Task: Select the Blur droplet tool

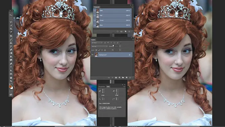Action: 11,56
